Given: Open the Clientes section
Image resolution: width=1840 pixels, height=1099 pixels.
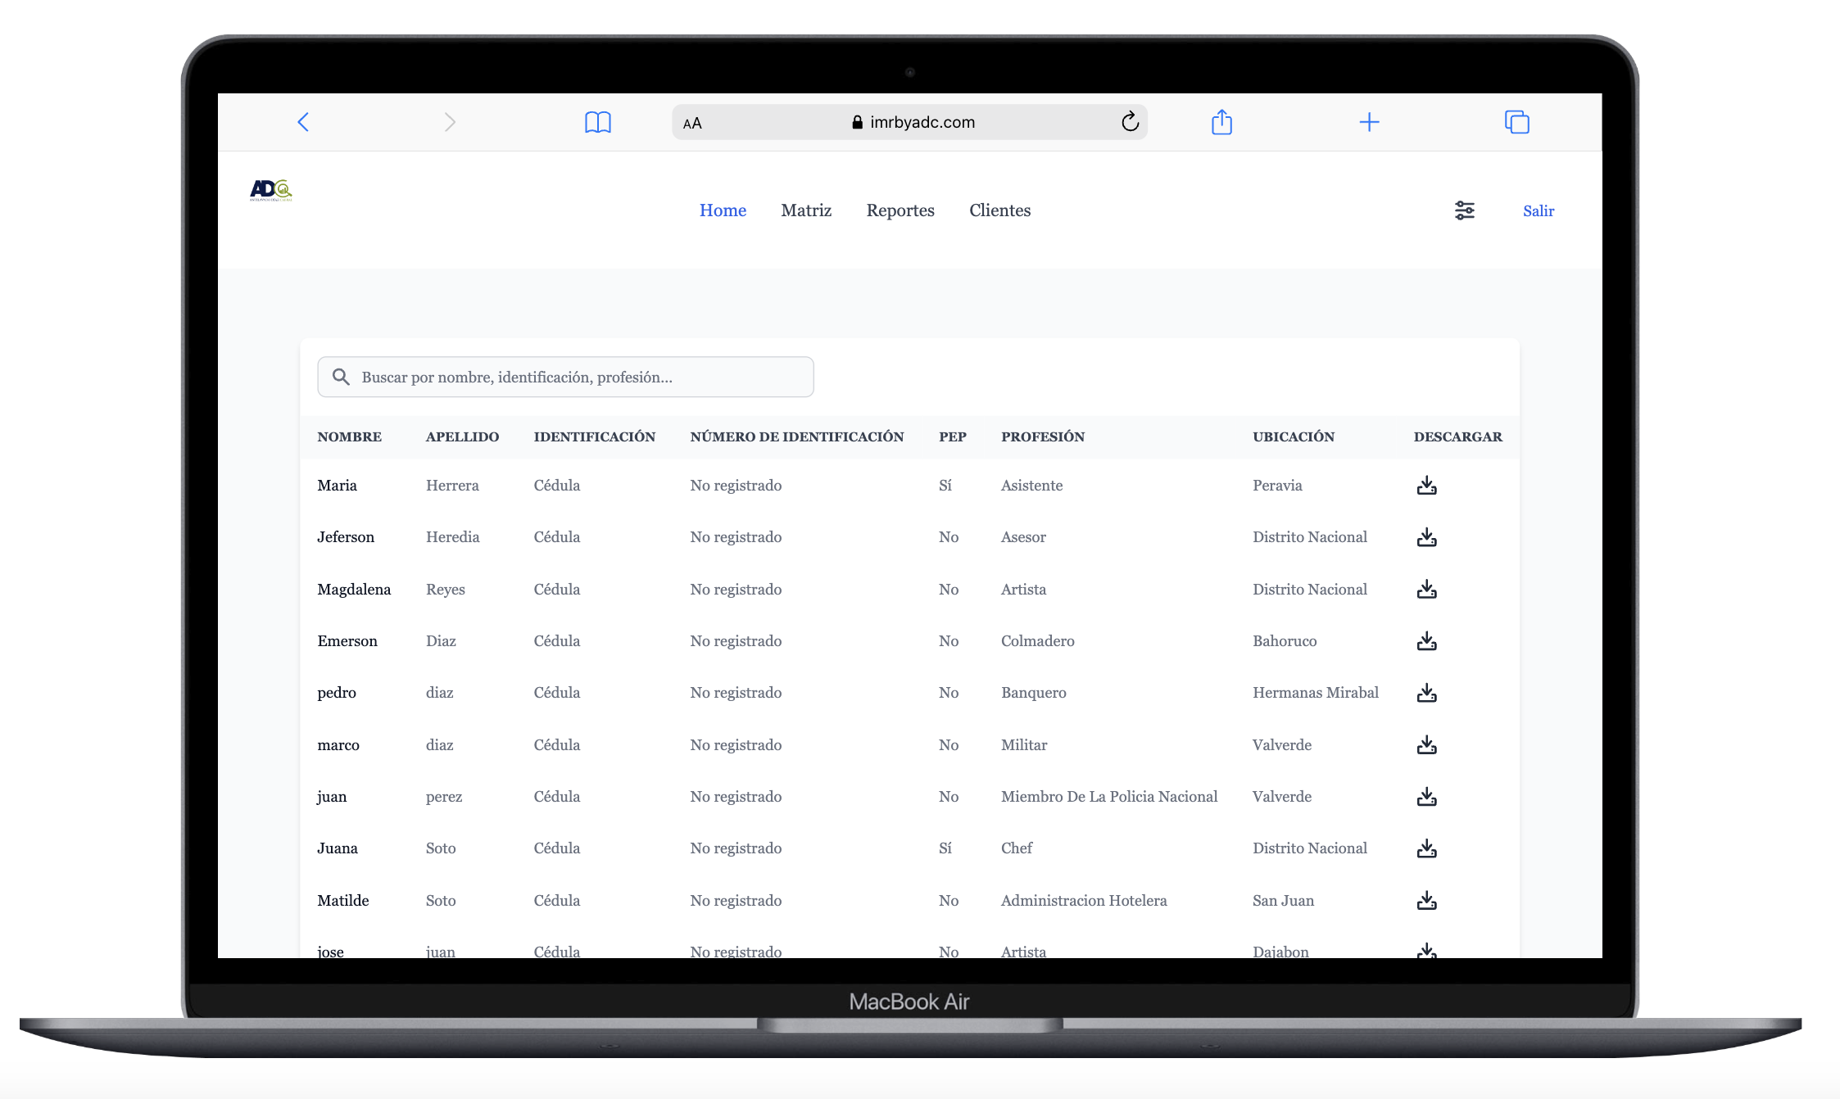Looking at the screenshot, I should click(x=999, y=210).
